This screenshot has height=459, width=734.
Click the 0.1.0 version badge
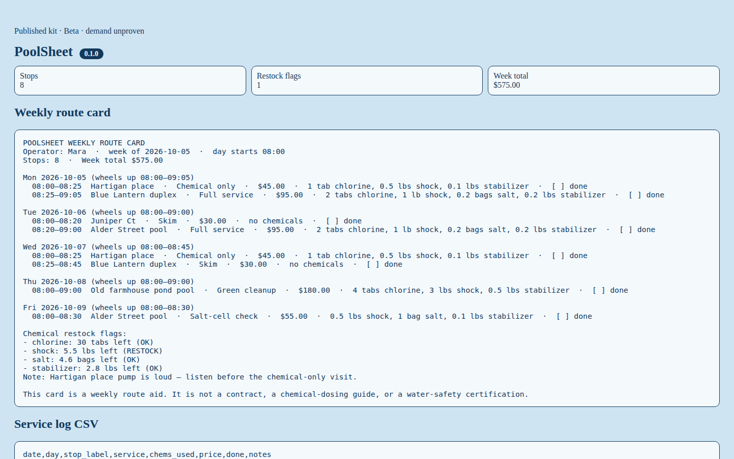point(91,54)
